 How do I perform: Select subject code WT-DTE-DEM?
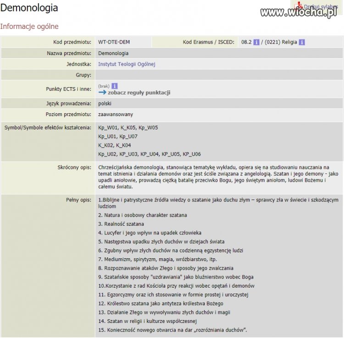[x=114, y=42]
